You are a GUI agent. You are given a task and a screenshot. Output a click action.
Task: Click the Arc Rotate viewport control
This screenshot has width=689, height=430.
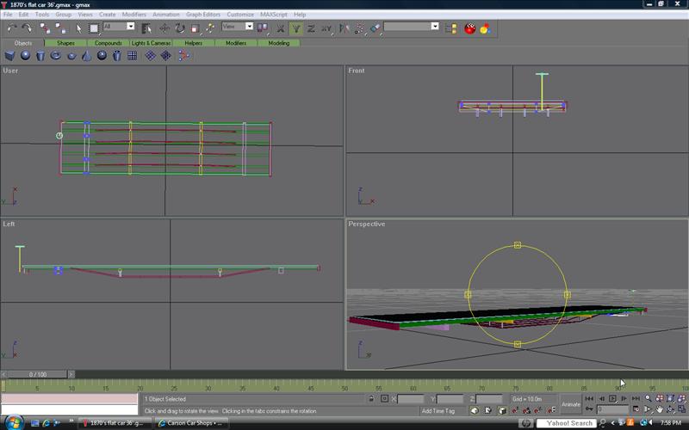[671, 409]
